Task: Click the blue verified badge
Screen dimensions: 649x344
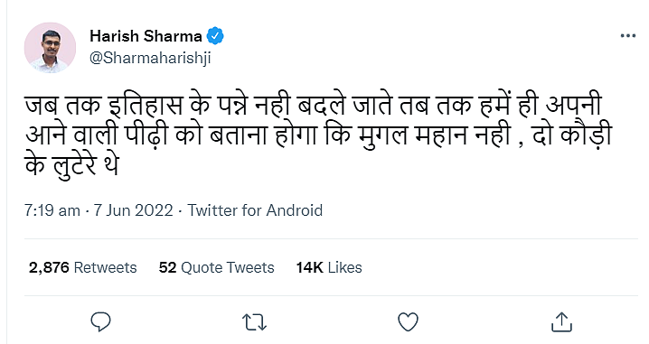Action: 215,36
